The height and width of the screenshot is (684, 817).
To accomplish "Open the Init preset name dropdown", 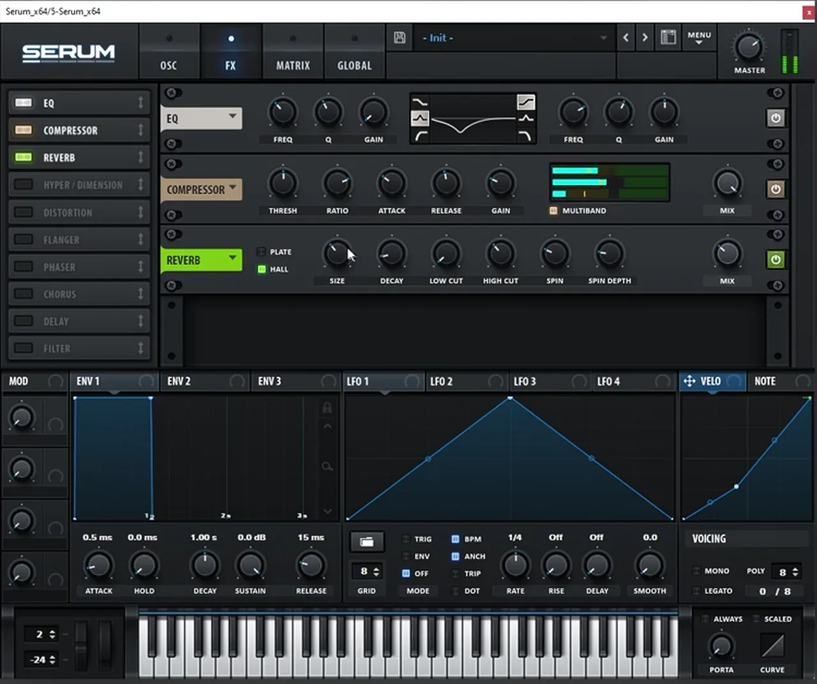I will click(x=514, y=38).
